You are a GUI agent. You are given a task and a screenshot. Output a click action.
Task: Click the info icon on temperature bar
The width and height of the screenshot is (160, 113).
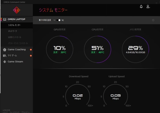pyautogui.click(x=153, y=20)
